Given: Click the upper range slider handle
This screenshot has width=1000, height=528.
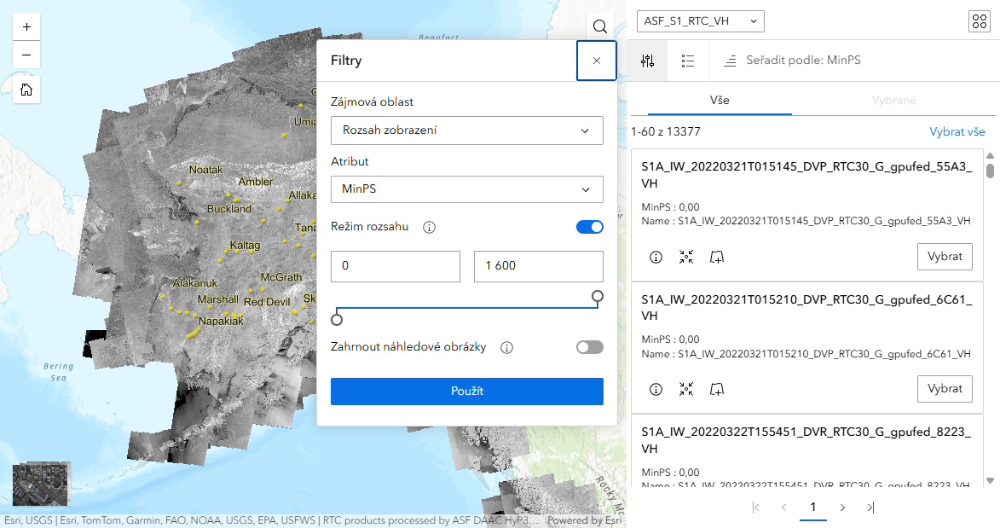Looking at the screenshot, I should tap(598, 296).
